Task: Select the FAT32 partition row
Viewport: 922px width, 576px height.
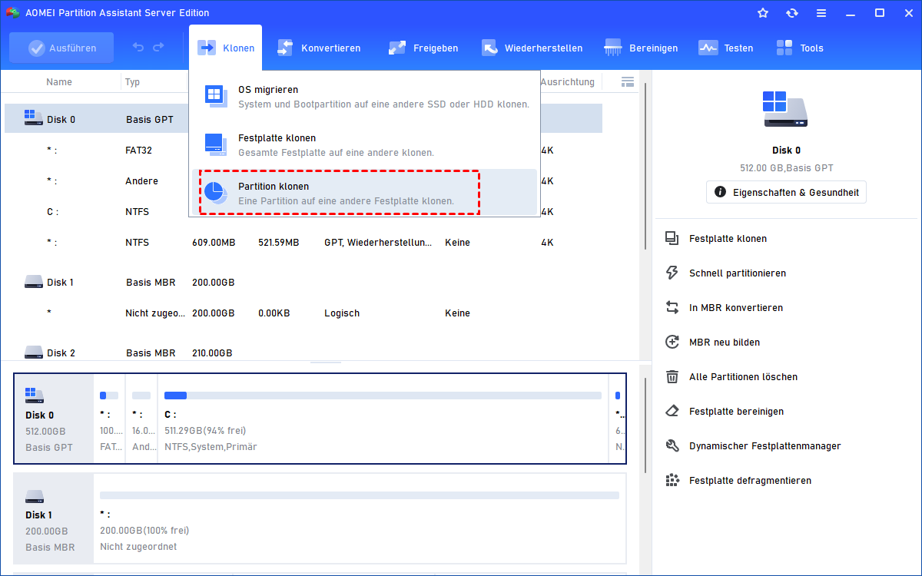Action: point(303,150)
